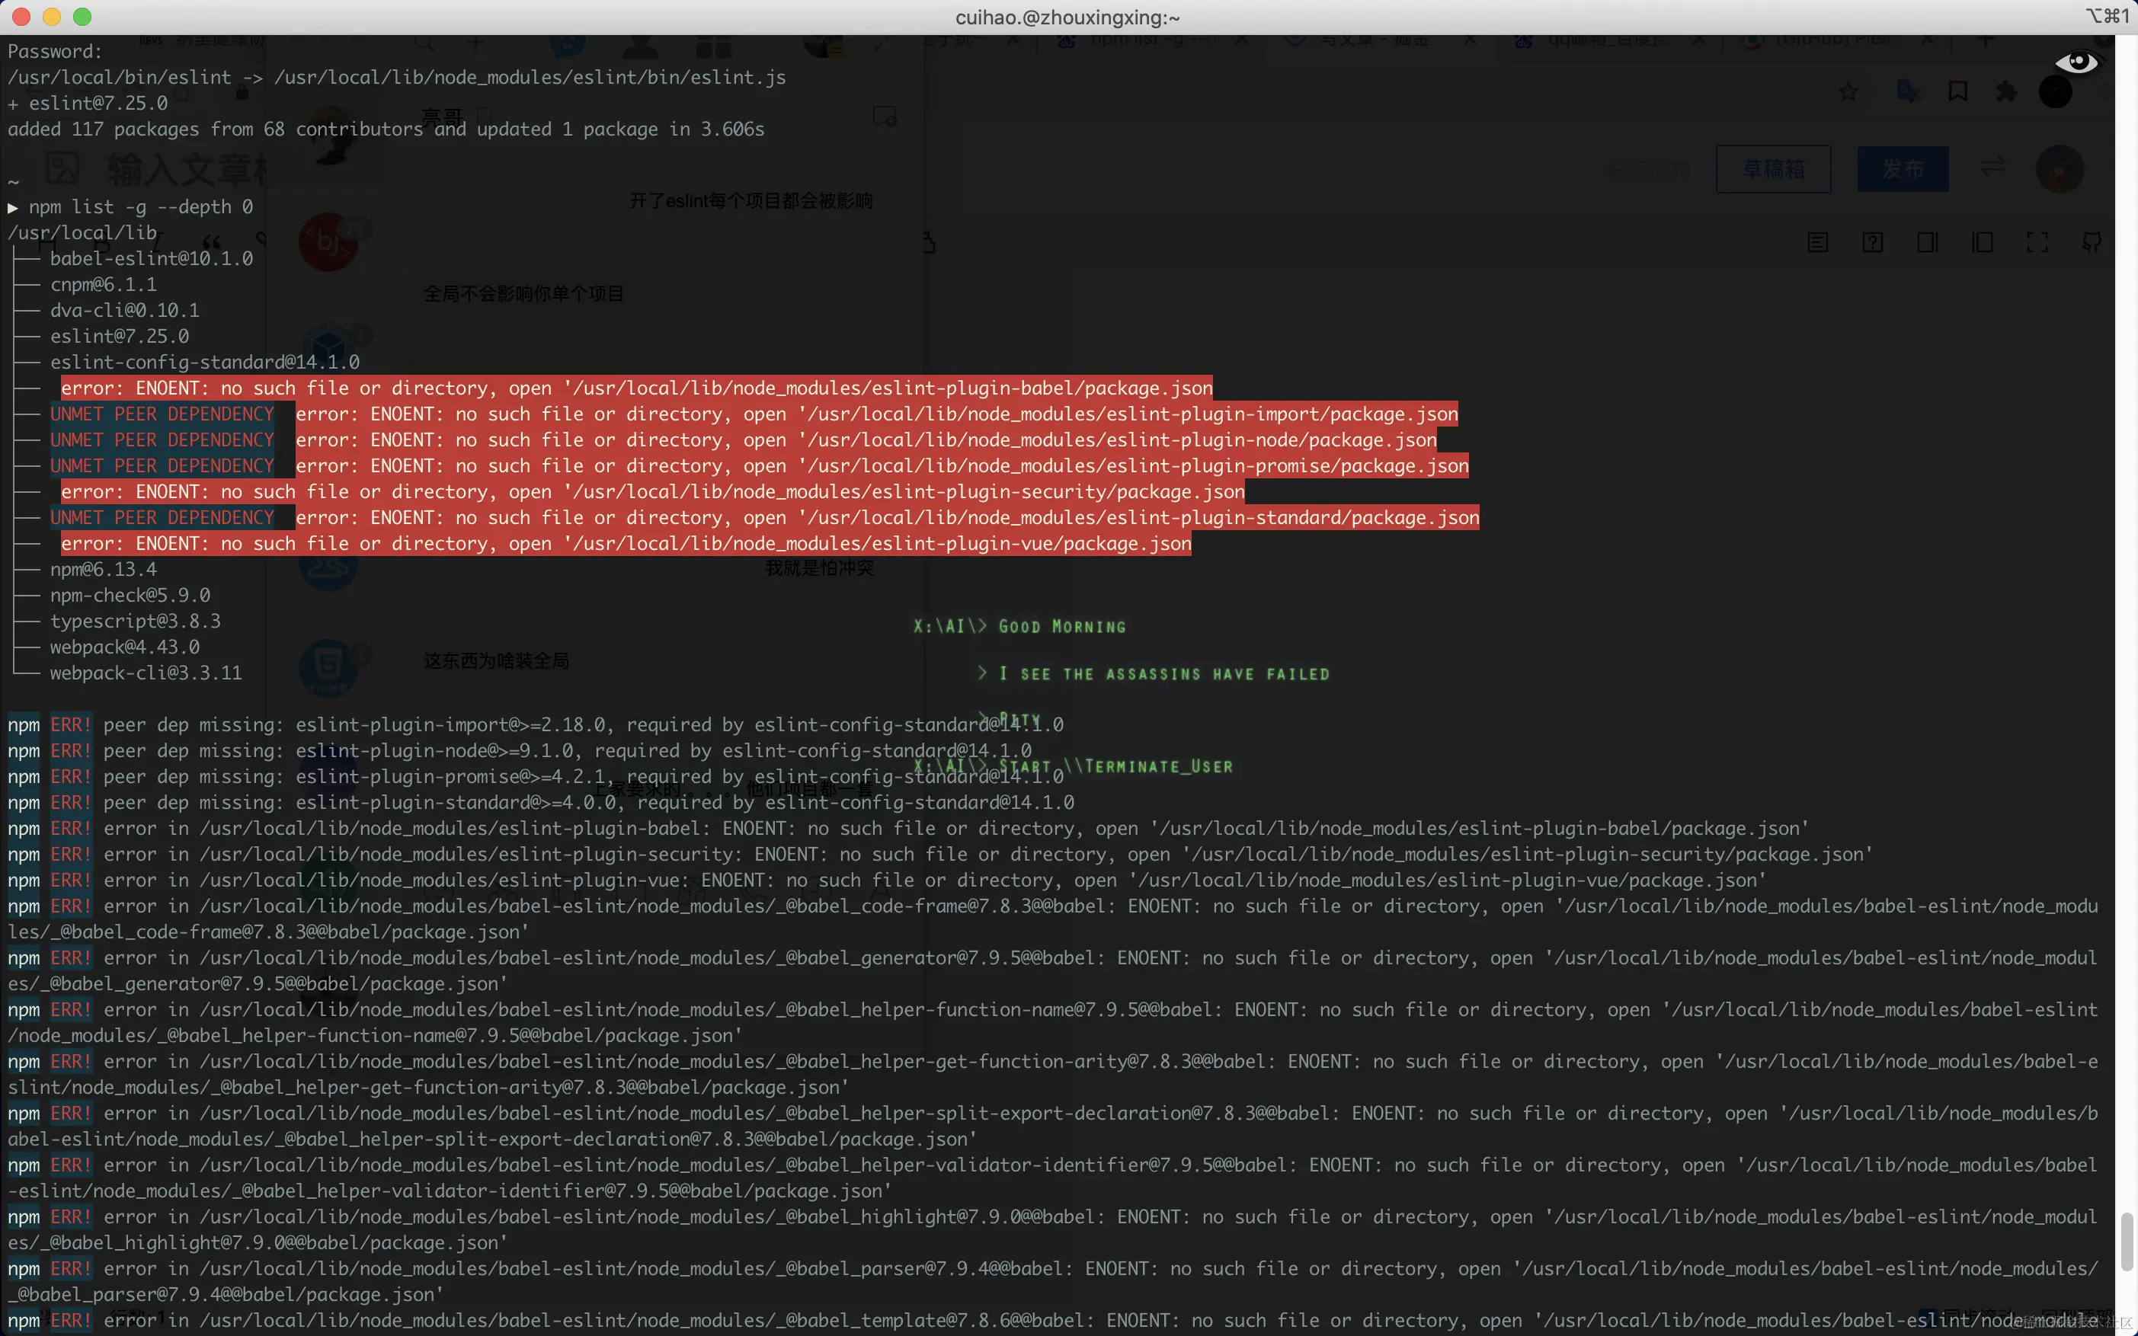The width and height of the screenshot is (2138, 1336).
Task: Click the GitHub cat icon in editor toolbar
Action: click(x=2092, y=242)
